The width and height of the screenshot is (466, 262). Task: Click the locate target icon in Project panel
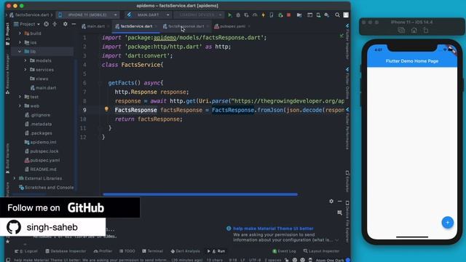point(47,24)
